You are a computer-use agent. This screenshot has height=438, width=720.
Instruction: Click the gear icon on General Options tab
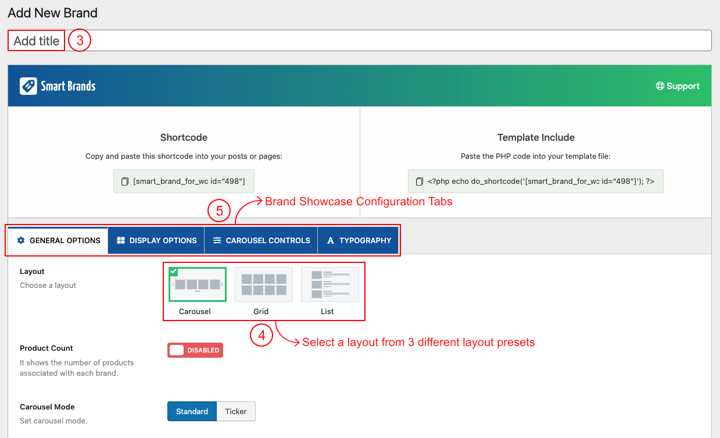(22, 240)
